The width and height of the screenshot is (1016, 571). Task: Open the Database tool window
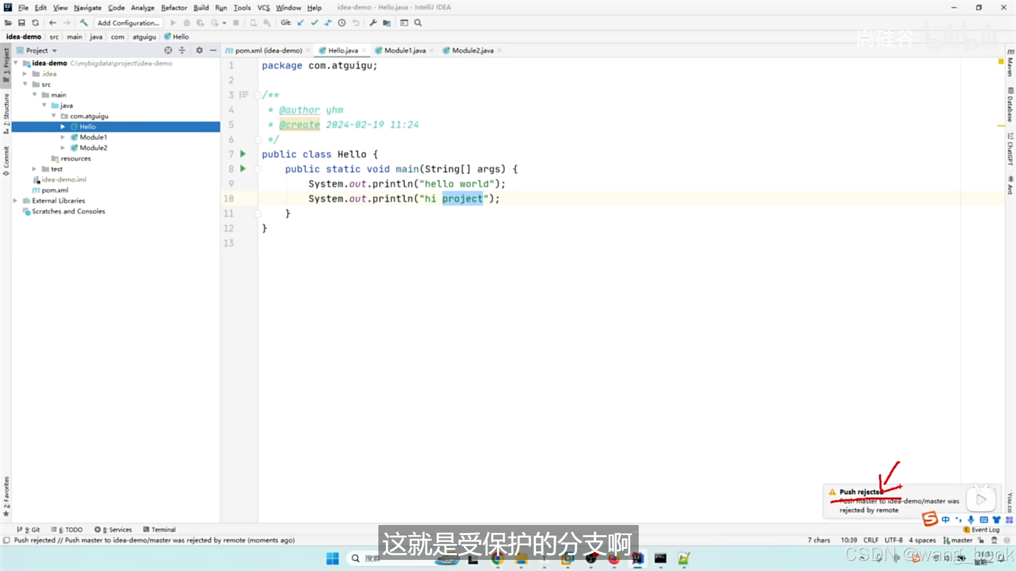coord(1010,105)
